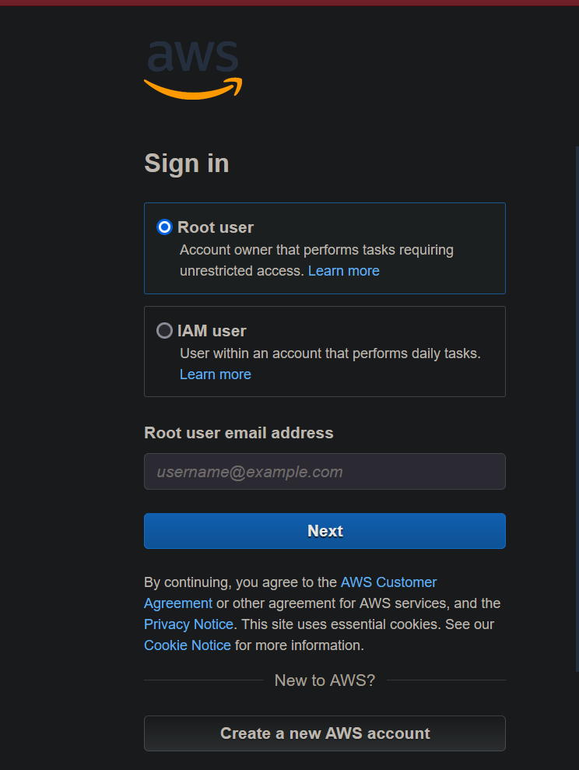Click the AWS logo
The image size is (579, 770).
193,69
